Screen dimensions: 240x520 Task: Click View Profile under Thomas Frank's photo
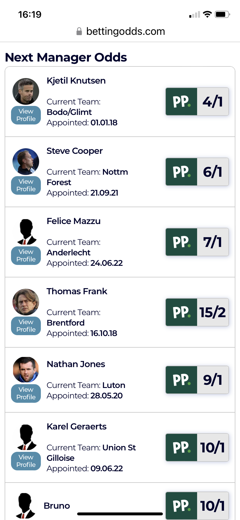(26, 326)
